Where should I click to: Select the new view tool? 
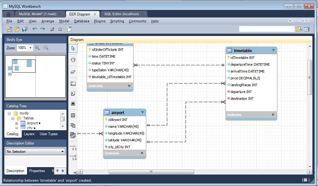point(73,125)
